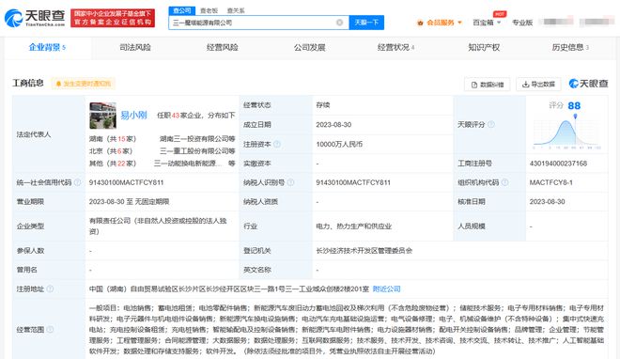Click the crown icon beside 会员服务
This screenshot has height=359, width=620.
coord(420,23)
